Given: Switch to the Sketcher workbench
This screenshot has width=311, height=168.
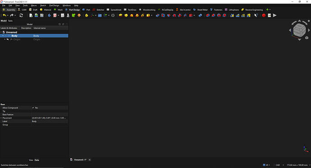Looking at the screenshot, I should (98, 10).
